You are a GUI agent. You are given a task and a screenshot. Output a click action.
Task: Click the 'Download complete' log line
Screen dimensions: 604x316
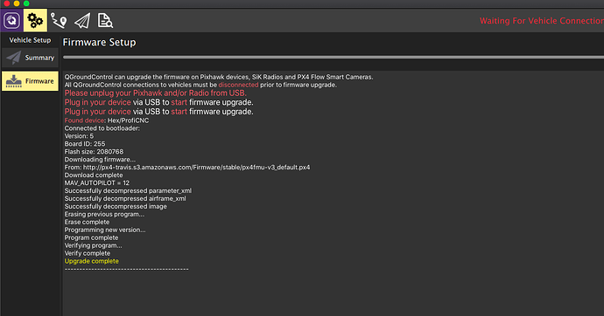coord(94,175)
